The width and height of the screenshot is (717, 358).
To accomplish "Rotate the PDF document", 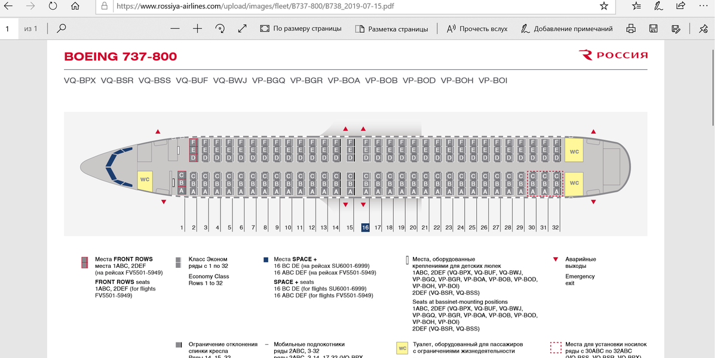I will [x=220, y=28].
